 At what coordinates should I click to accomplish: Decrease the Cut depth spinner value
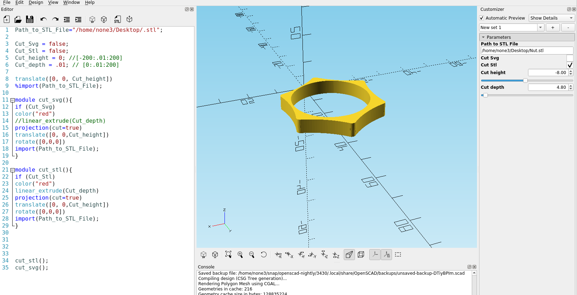pos(571,89)
